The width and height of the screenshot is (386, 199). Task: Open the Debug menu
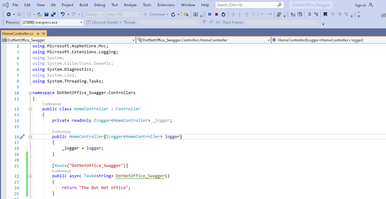[99, 5]
